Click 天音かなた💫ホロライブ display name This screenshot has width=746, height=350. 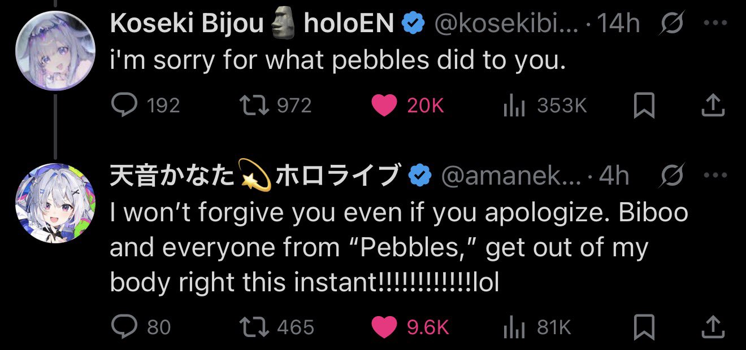(x=254, y=176)
